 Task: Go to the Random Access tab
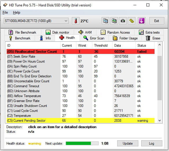tap(115, 32)
